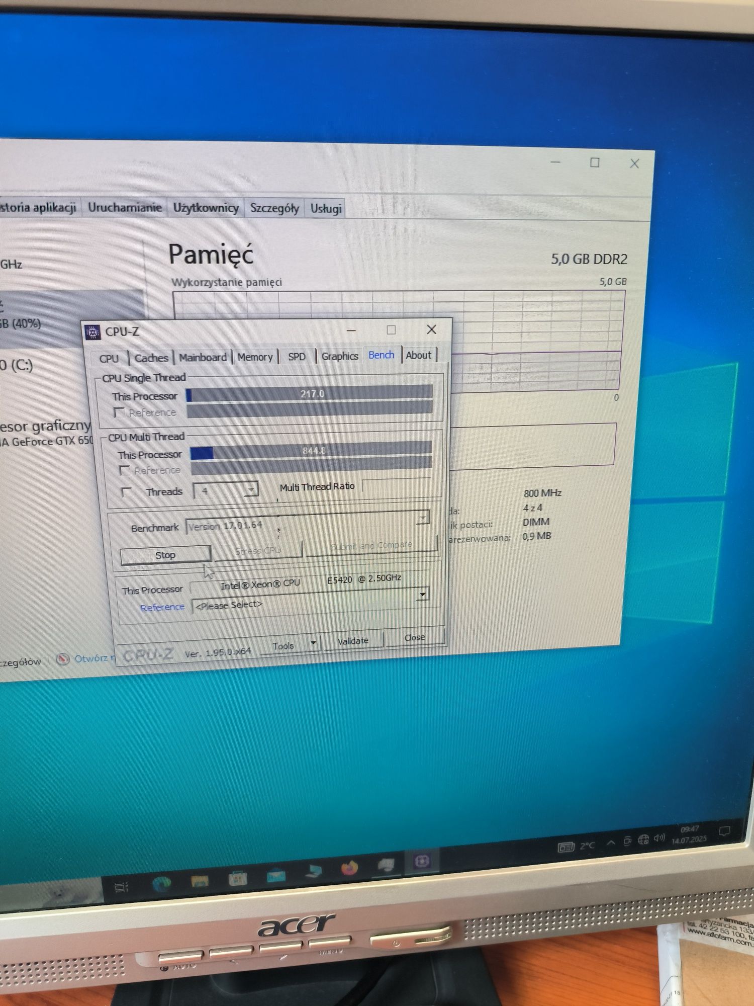Open network status tray icon
Image resolution: width=754 pixels, height=1006 pixels.
(643, 840)
